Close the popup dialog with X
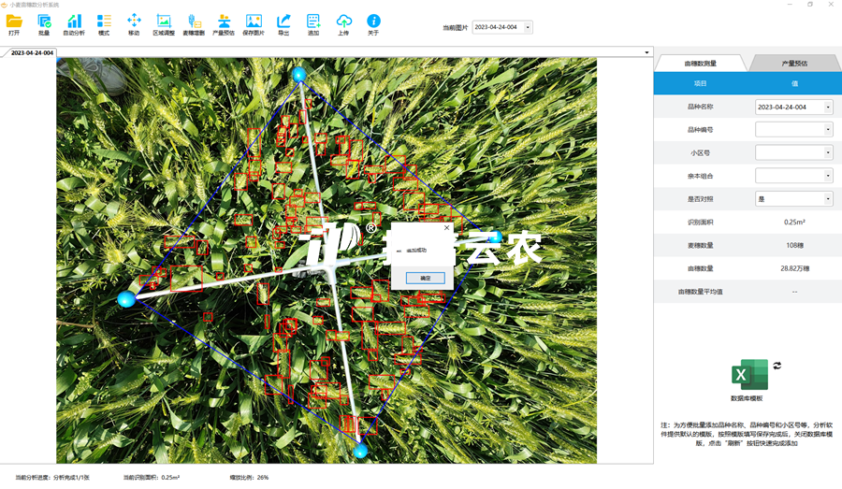 tap(446, 227)
